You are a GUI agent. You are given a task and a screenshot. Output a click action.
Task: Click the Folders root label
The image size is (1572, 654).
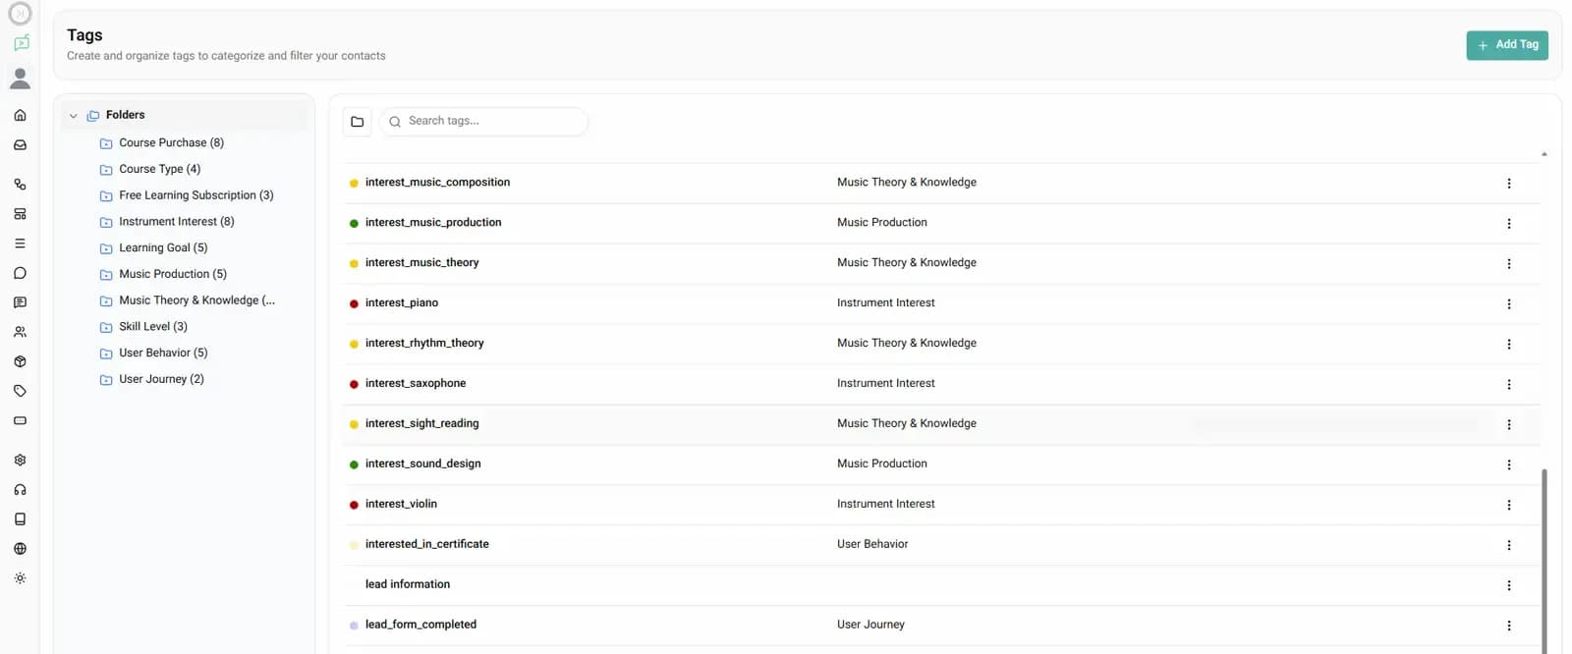[125, 115]
